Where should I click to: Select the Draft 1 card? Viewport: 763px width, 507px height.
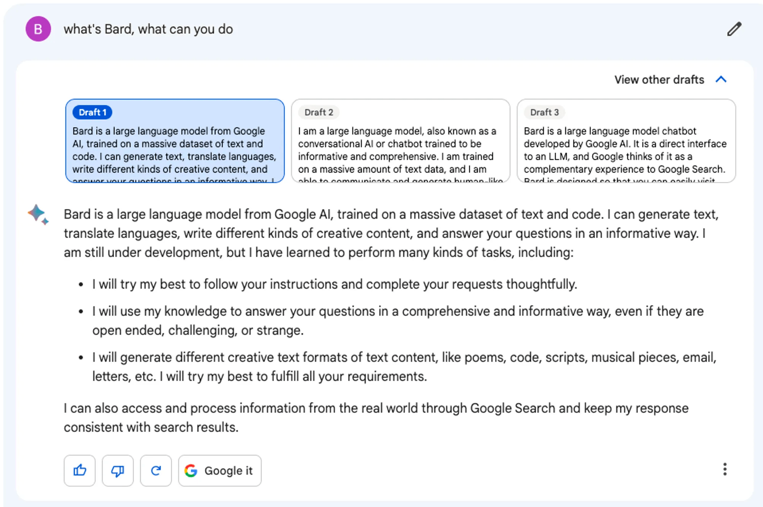coord(175,141)
